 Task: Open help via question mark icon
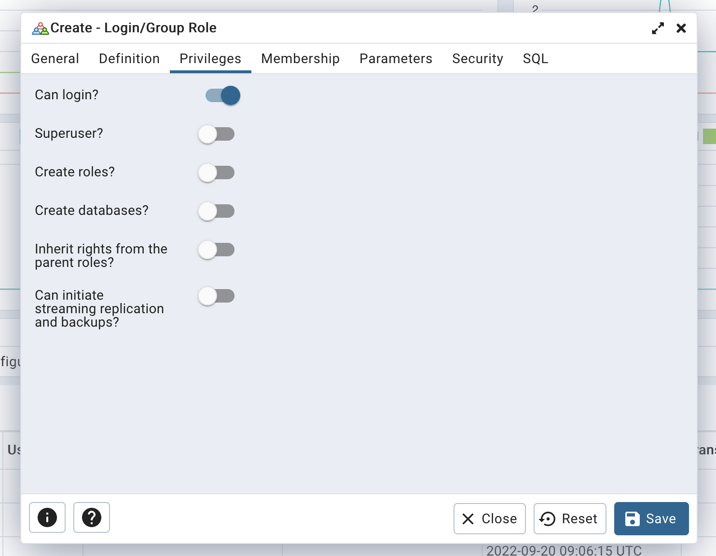click(92, 518)
